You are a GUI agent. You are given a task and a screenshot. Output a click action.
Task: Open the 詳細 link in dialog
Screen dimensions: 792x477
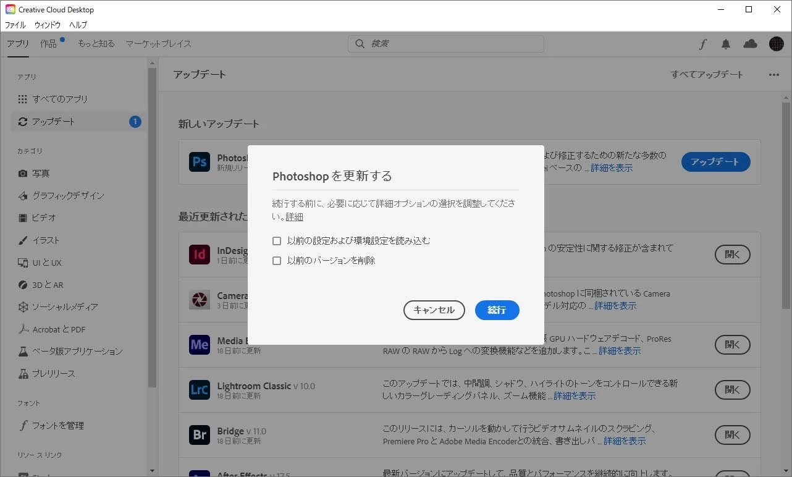(x=295, y=217)
